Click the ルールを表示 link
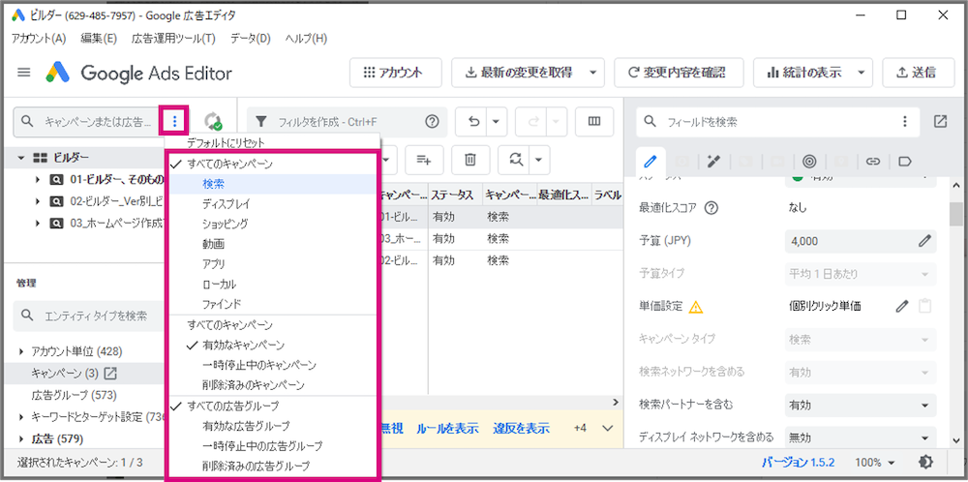 tap(447, 429)
